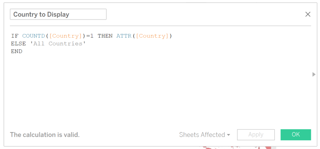Expand the function reference side arrow
Image resolution: width=320 pixels, height=149 pixels.
(x=314, y=74)
